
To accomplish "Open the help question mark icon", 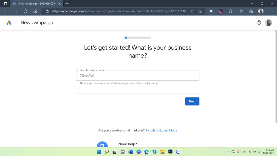I will [259, 22].
